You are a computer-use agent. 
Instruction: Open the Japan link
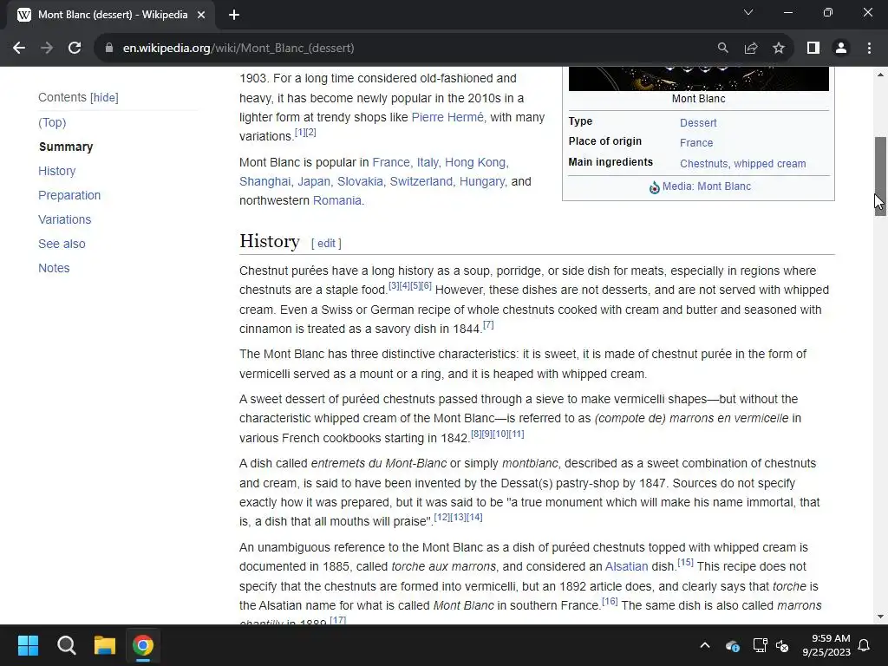click(x=314, y=181)
